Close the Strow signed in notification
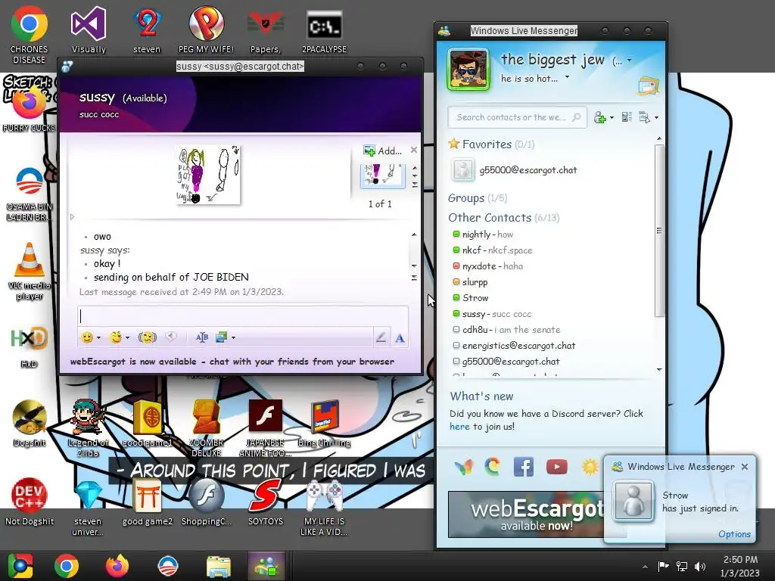 (745, 466)
